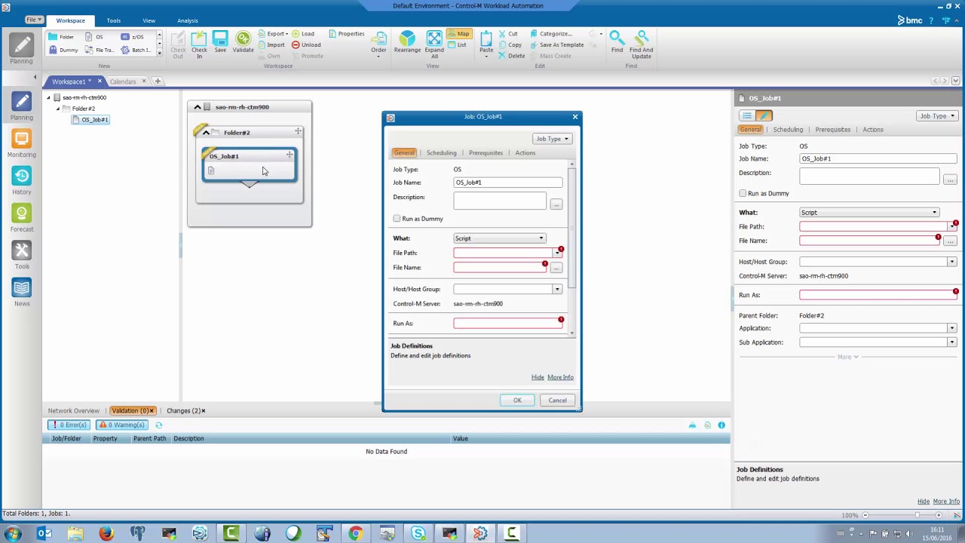Click Load in Workspace group
Viewport: 965px width, 543px height.
coord(303,33)
